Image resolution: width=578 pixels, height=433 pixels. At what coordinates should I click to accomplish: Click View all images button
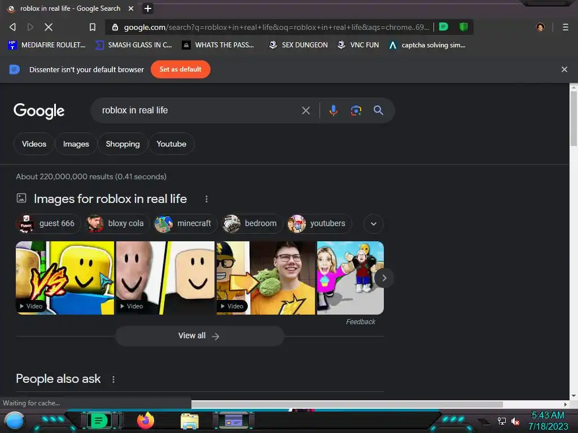pyautogui.click(x=200, y=336)
